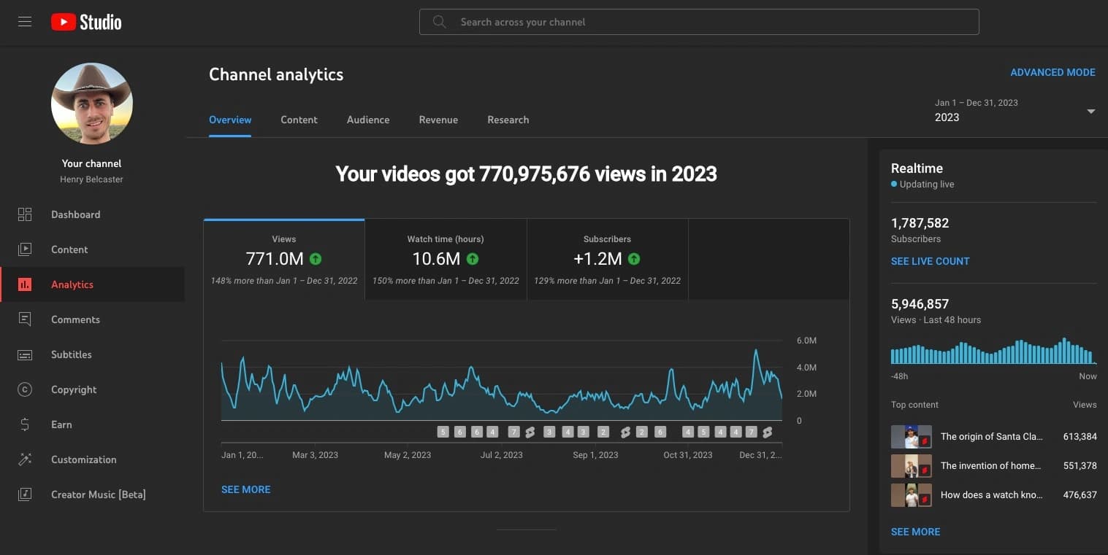Click the thumbnail for 'The invention of home...'
1108x555 pixels.
[911, 466]
